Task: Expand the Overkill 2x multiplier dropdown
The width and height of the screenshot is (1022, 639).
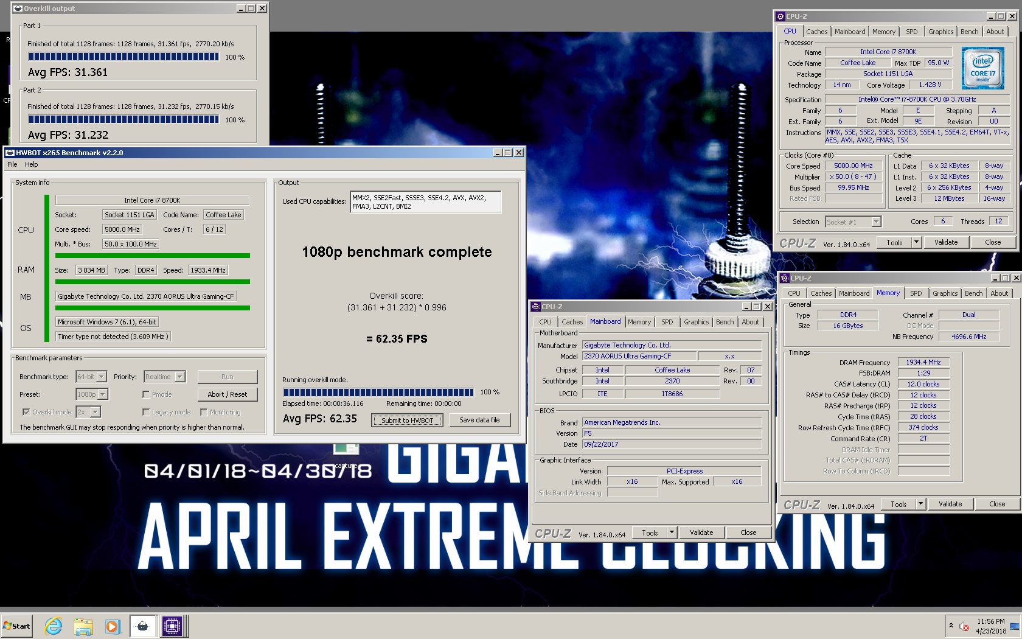Action: [x=96, y=412]
